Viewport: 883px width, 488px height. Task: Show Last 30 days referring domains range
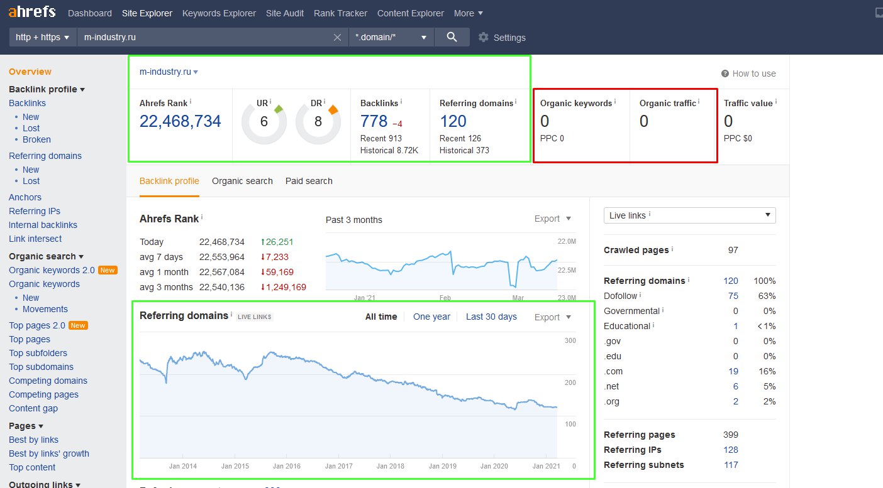tap(491, 317)
